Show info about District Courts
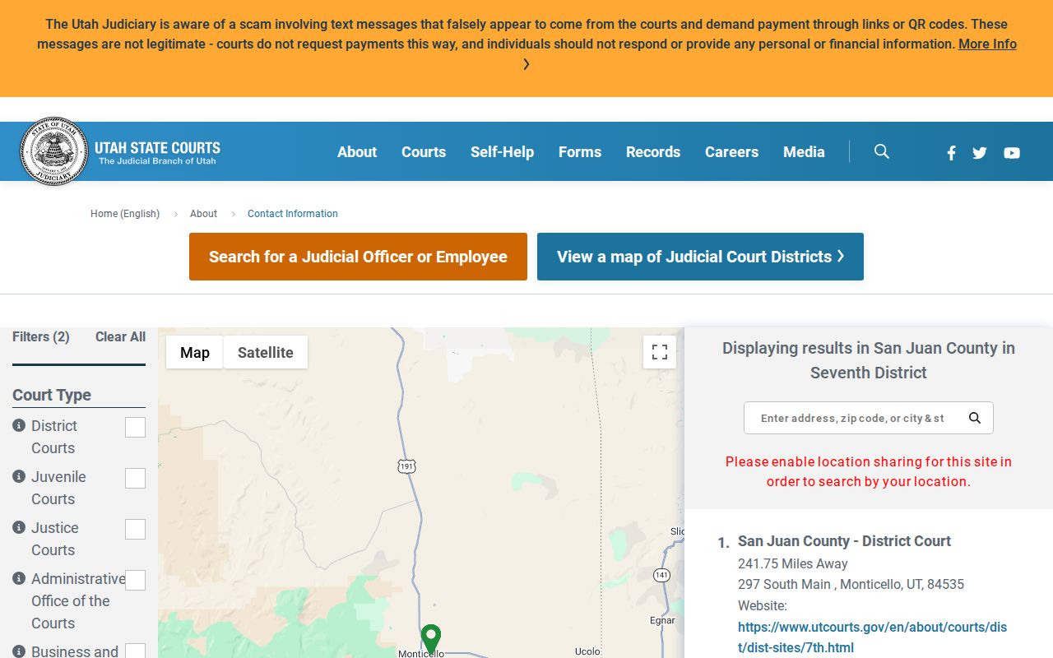The height and width of the screenshot is (658, 1053). coord(19,425)
